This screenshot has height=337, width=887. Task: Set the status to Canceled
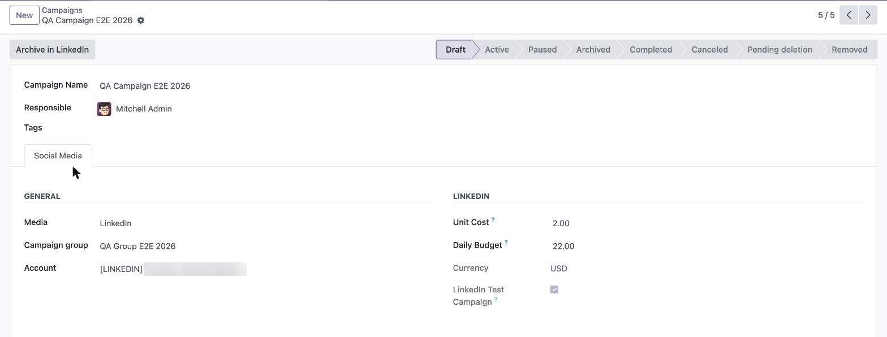(709, 50)
